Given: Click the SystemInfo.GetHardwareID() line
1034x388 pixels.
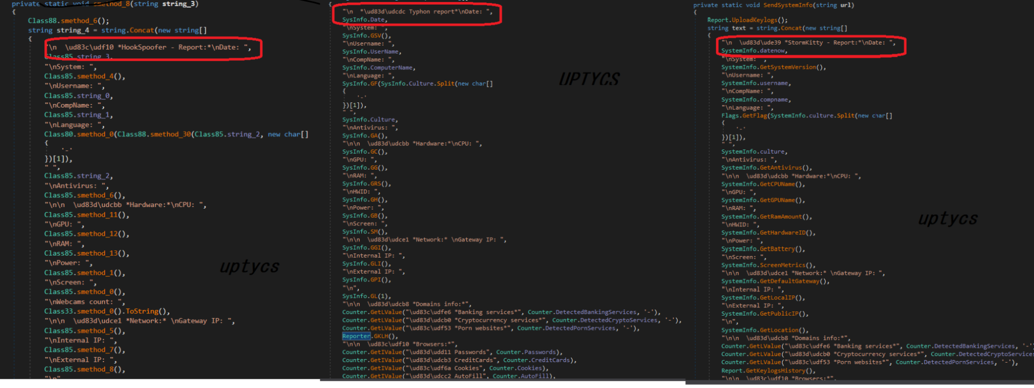Looking at the screenshot, I should pyautogui.click(x=769, y=233).
